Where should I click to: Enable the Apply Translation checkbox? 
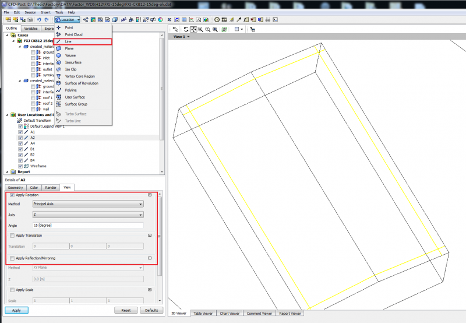[12, 236]
